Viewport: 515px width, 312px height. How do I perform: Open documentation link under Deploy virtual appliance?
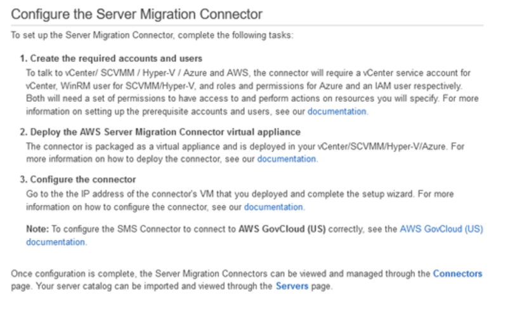287,159
